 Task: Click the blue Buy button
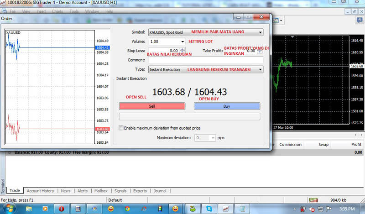pyautogui.click(x=227, y=106)
